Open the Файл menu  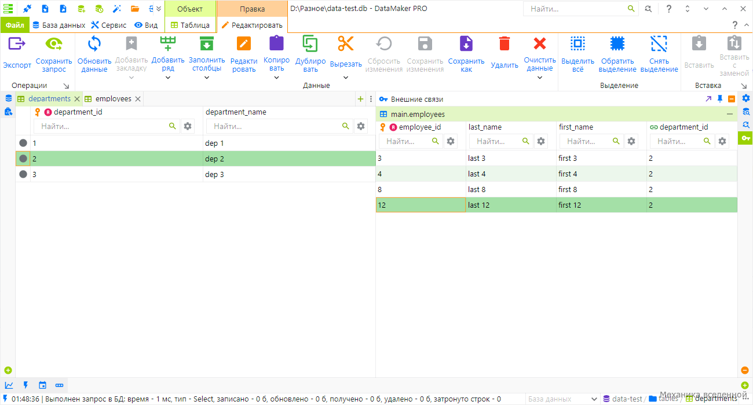coord(15,25)
